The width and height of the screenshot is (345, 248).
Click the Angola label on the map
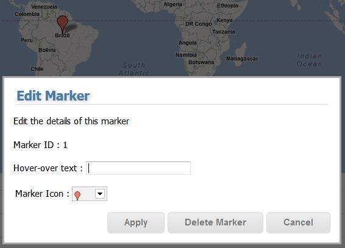[188, 43]
